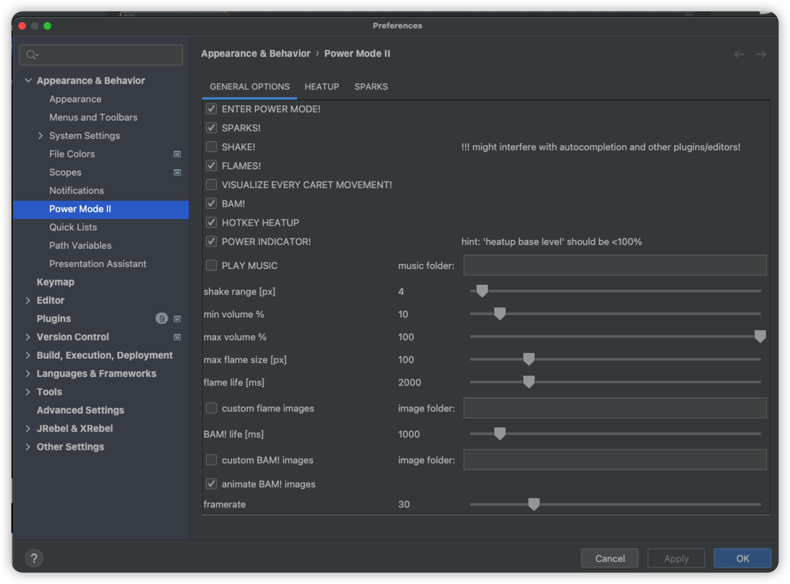Click the Cancel button
Image resolution: width=790 pixels, height=584 pixels.
coord(610,558)
